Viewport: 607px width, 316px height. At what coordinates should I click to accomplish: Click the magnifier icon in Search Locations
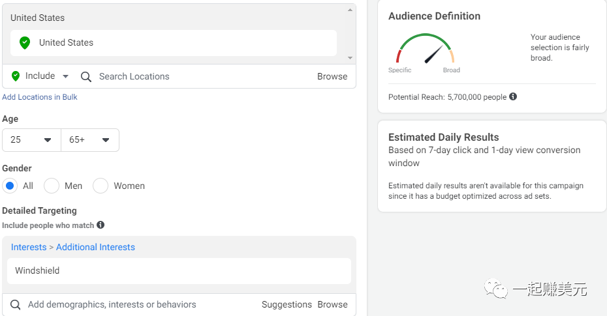point(86,77)
